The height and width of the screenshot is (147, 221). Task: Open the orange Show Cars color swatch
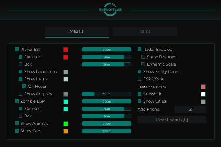pyautogui.click(x=66, y=131)
